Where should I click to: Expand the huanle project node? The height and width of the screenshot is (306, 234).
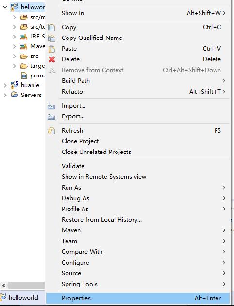click(5, 85)
